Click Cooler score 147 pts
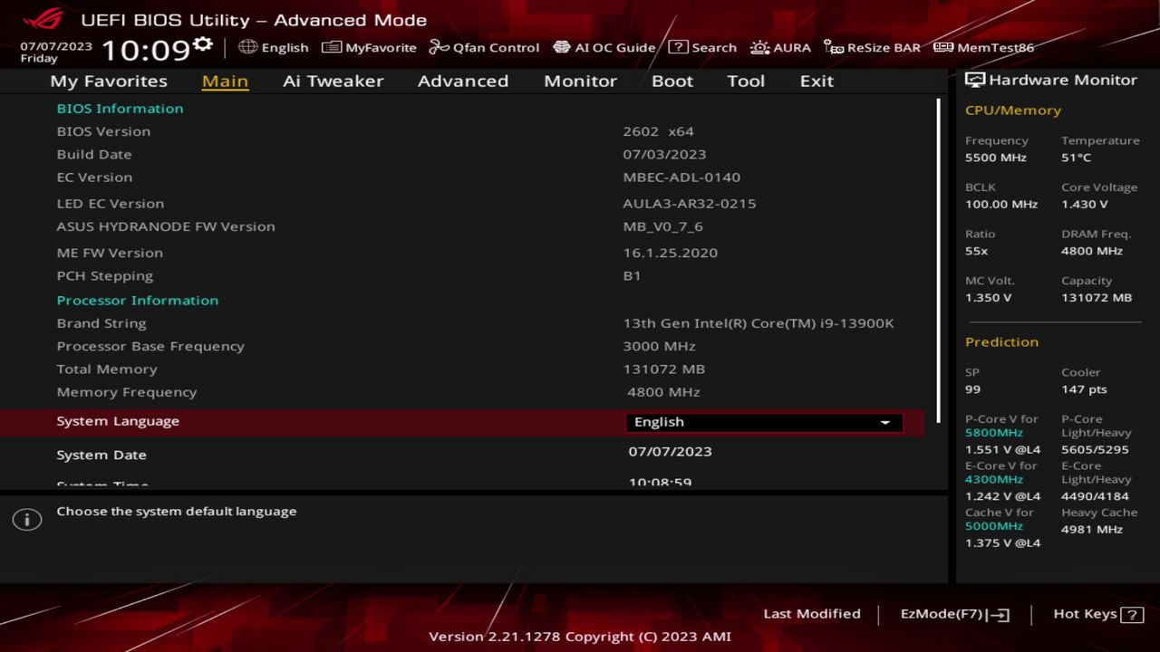1160x652 pixels. coord(1085,389)
